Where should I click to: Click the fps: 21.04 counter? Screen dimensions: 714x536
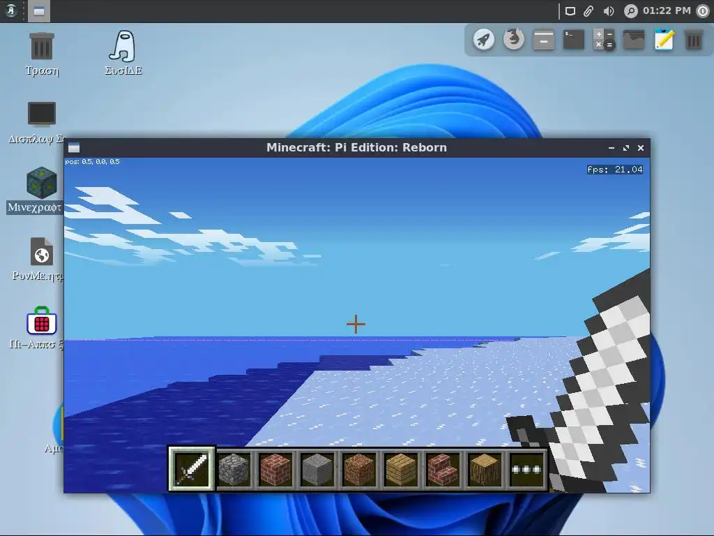(615, 170)
